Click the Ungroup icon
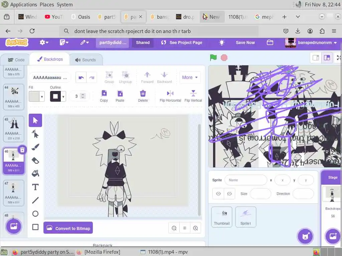This screenshot has height=256, width=342. click(126, 77)
